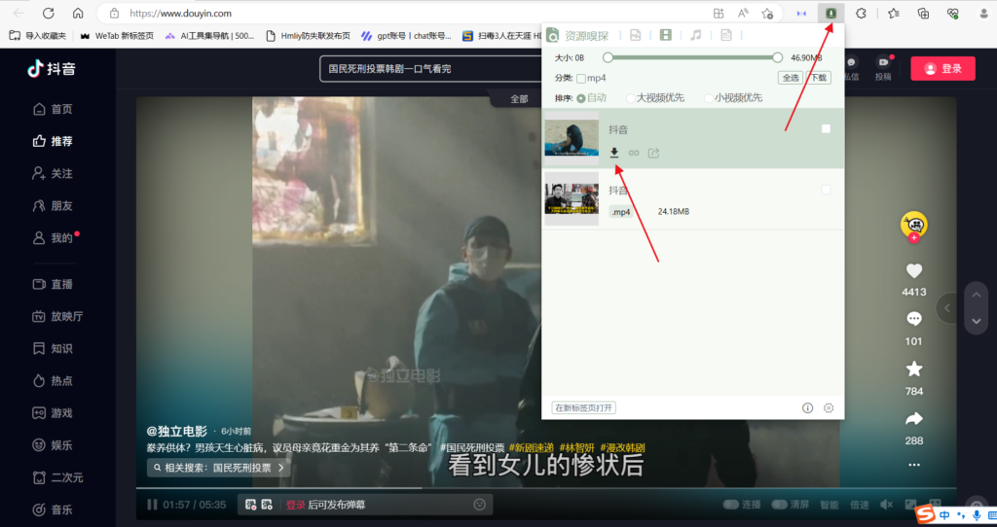Click the Edge extensions puzzle icon
The image size is (997, 527).
click(x=861, y=14)
